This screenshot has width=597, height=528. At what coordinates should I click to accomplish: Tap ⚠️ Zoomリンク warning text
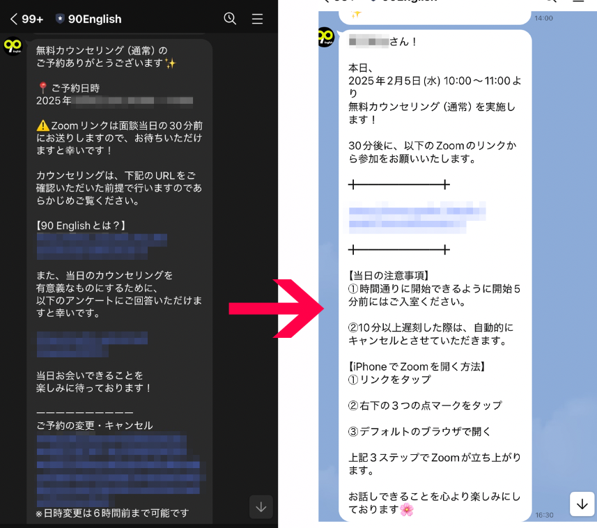119,138
